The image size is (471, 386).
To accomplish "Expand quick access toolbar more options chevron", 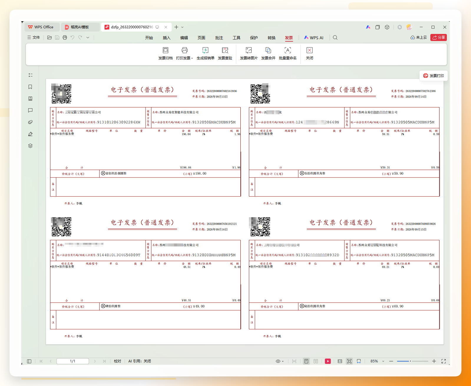I will [88, 37].
